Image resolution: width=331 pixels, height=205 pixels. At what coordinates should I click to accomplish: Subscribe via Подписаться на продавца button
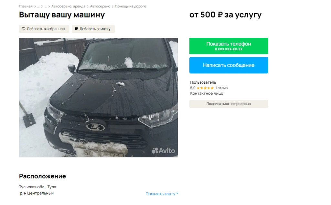point(229,104)
